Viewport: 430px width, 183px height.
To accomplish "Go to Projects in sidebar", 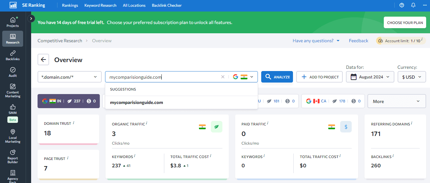I will (x=13, y=22).
